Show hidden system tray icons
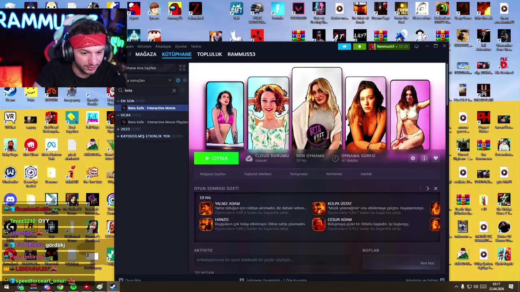 [456, 287]
